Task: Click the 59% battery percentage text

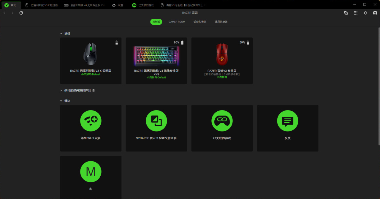Action: click(242, 42)
